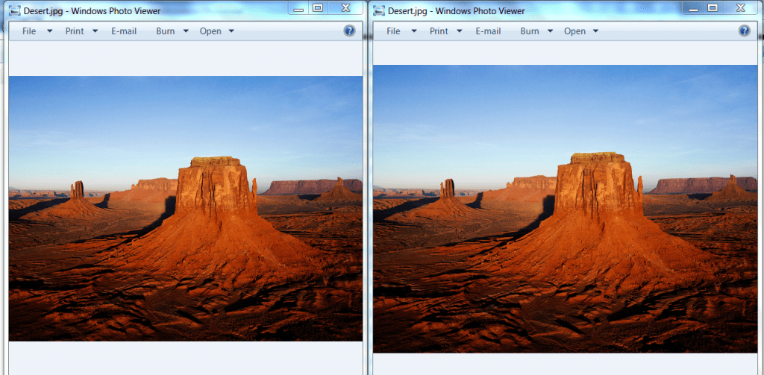764x375 pixels.
Task: Expand File dropdown arrow in left window
Action: 50,31
